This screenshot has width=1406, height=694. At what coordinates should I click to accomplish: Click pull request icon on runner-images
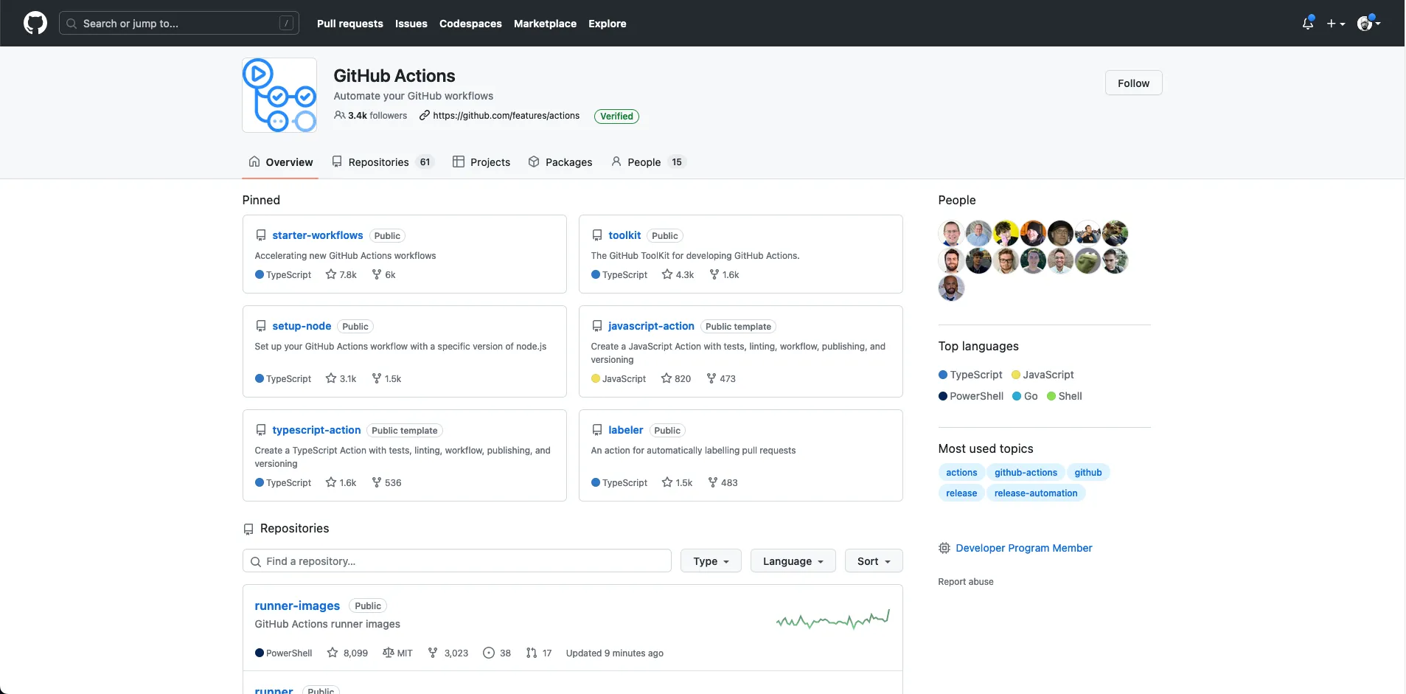click(532, 653)
